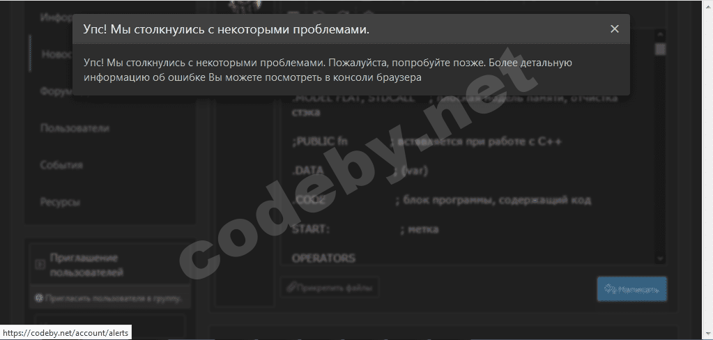Click icon beside Пригласить пользователя в группу

[x=39, y=299]
